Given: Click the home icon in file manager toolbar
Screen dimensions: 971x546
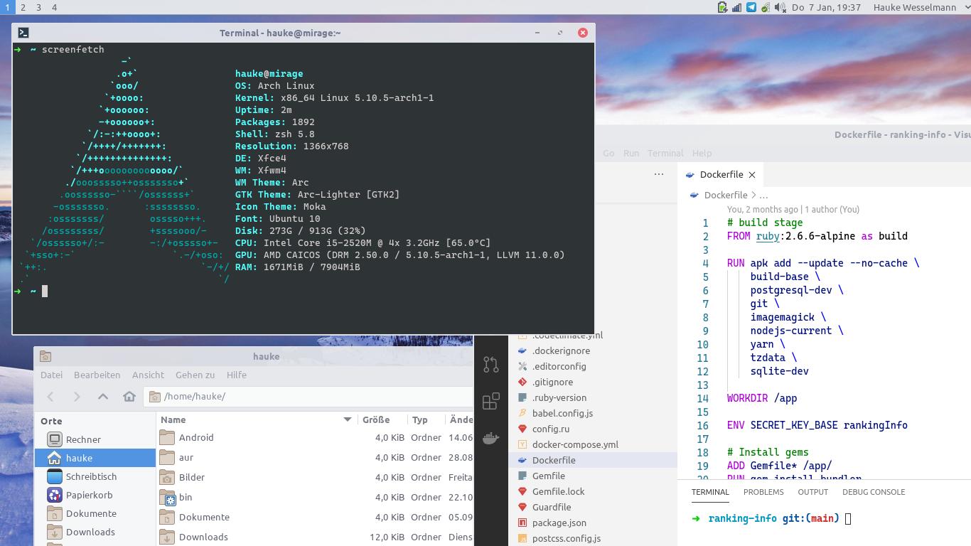Looking at the screenshot, I should pyautogui.click(x=129, y=396).
